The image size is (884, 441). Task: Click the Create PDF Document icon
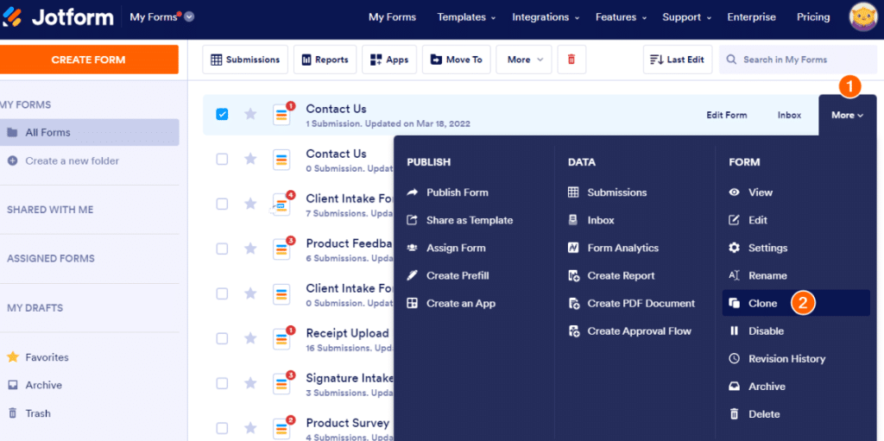point(573,304)
